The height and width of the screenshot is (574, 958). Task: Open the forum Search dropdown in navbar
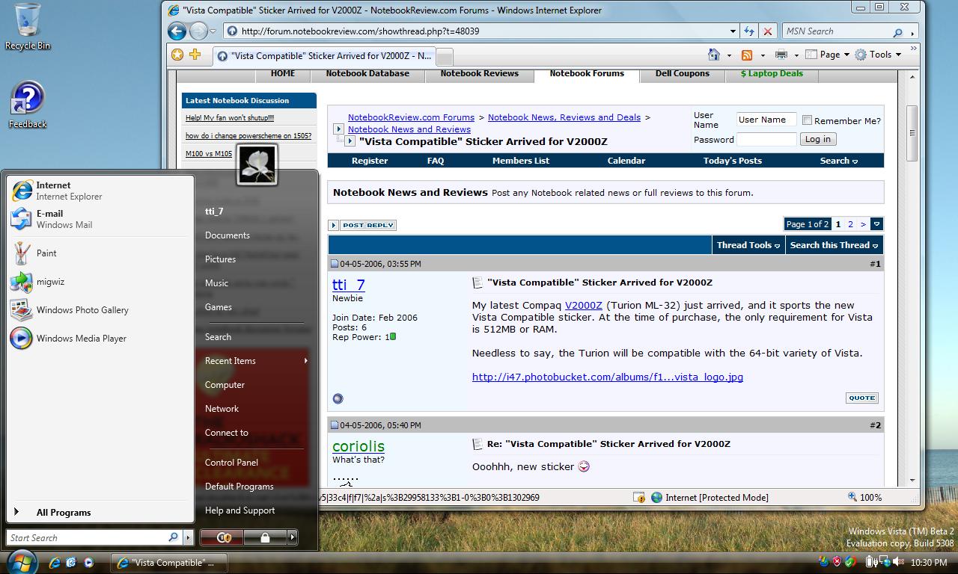pyautogui.click(x=839, y=161)
